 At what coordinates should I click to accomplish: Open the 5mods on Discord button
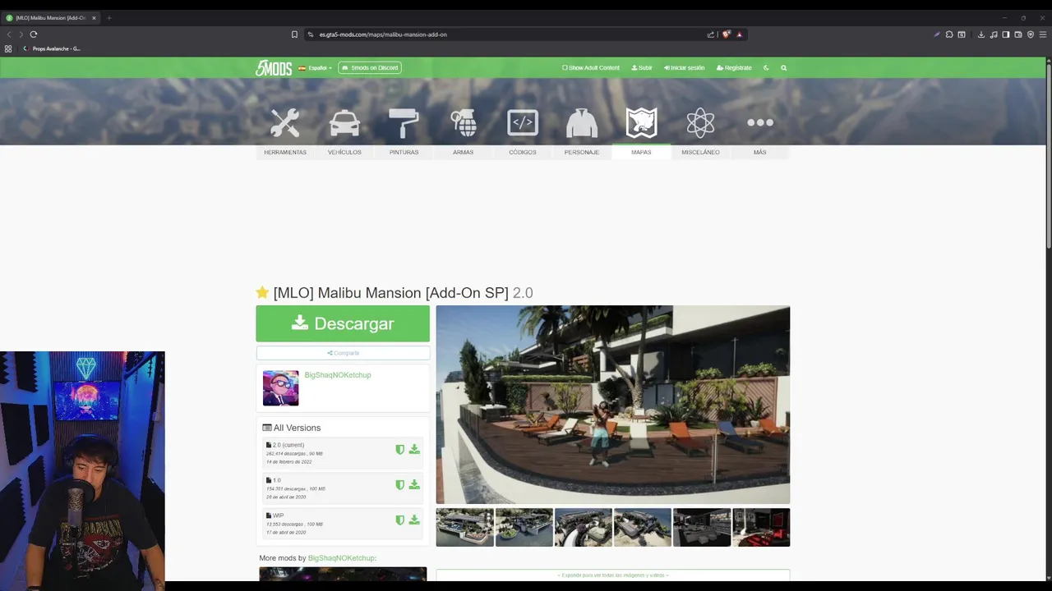pyautogui.click(x=370, y=68)
